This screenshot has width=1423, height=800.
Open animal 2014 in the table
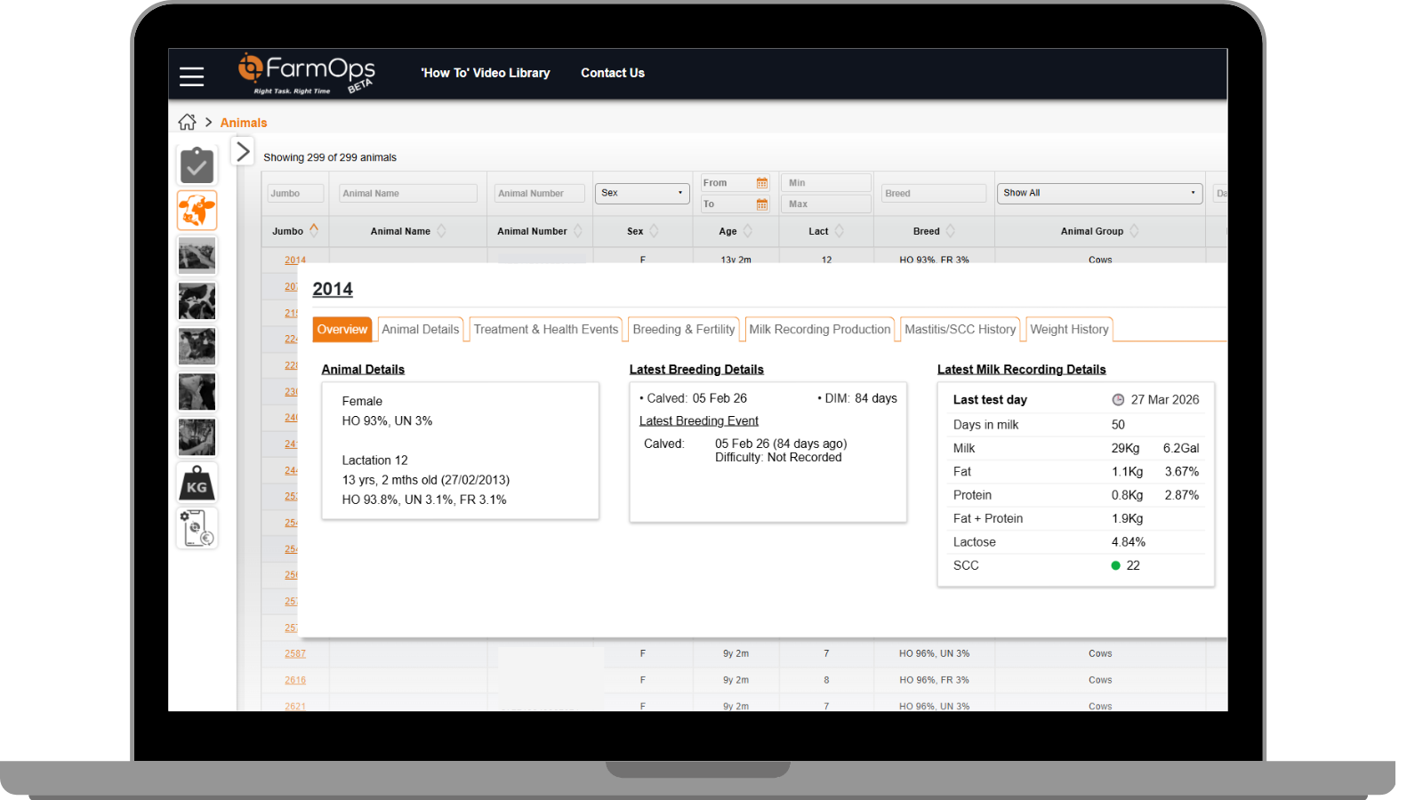(x=295, y=260)
